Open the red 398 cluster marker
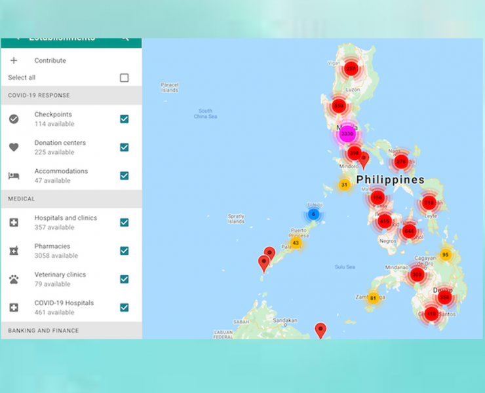Viewport: 485px width, 393px height. (354, 153)
